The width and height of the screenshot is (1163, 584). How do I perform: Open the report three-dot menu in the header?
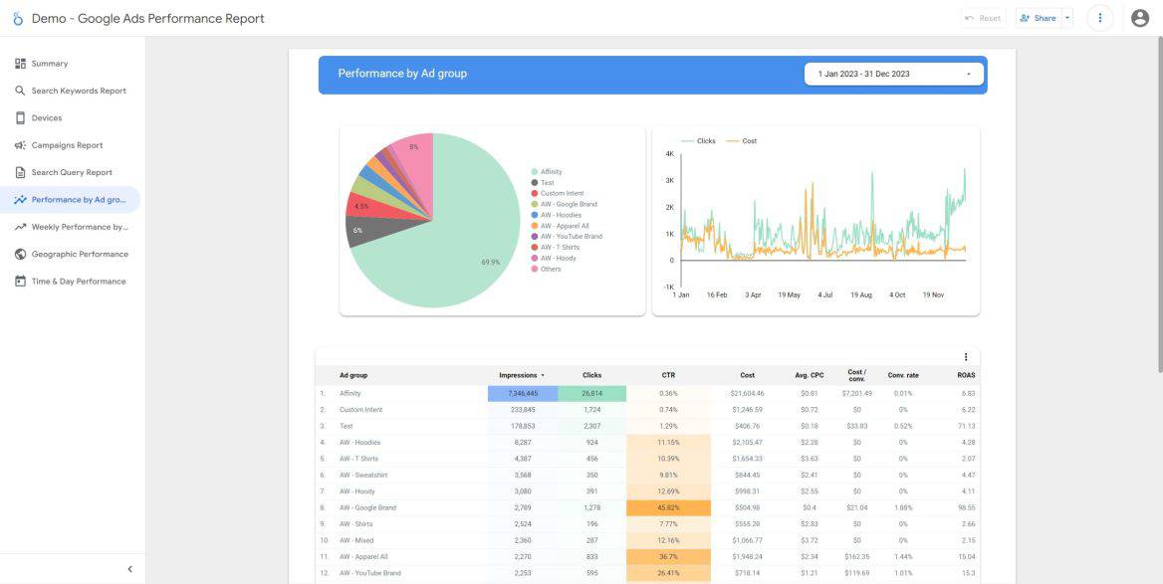tap(1099, 17)
